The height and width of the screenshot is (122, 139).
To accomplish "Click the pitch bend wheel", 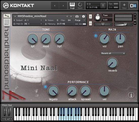I will (5, 112).
